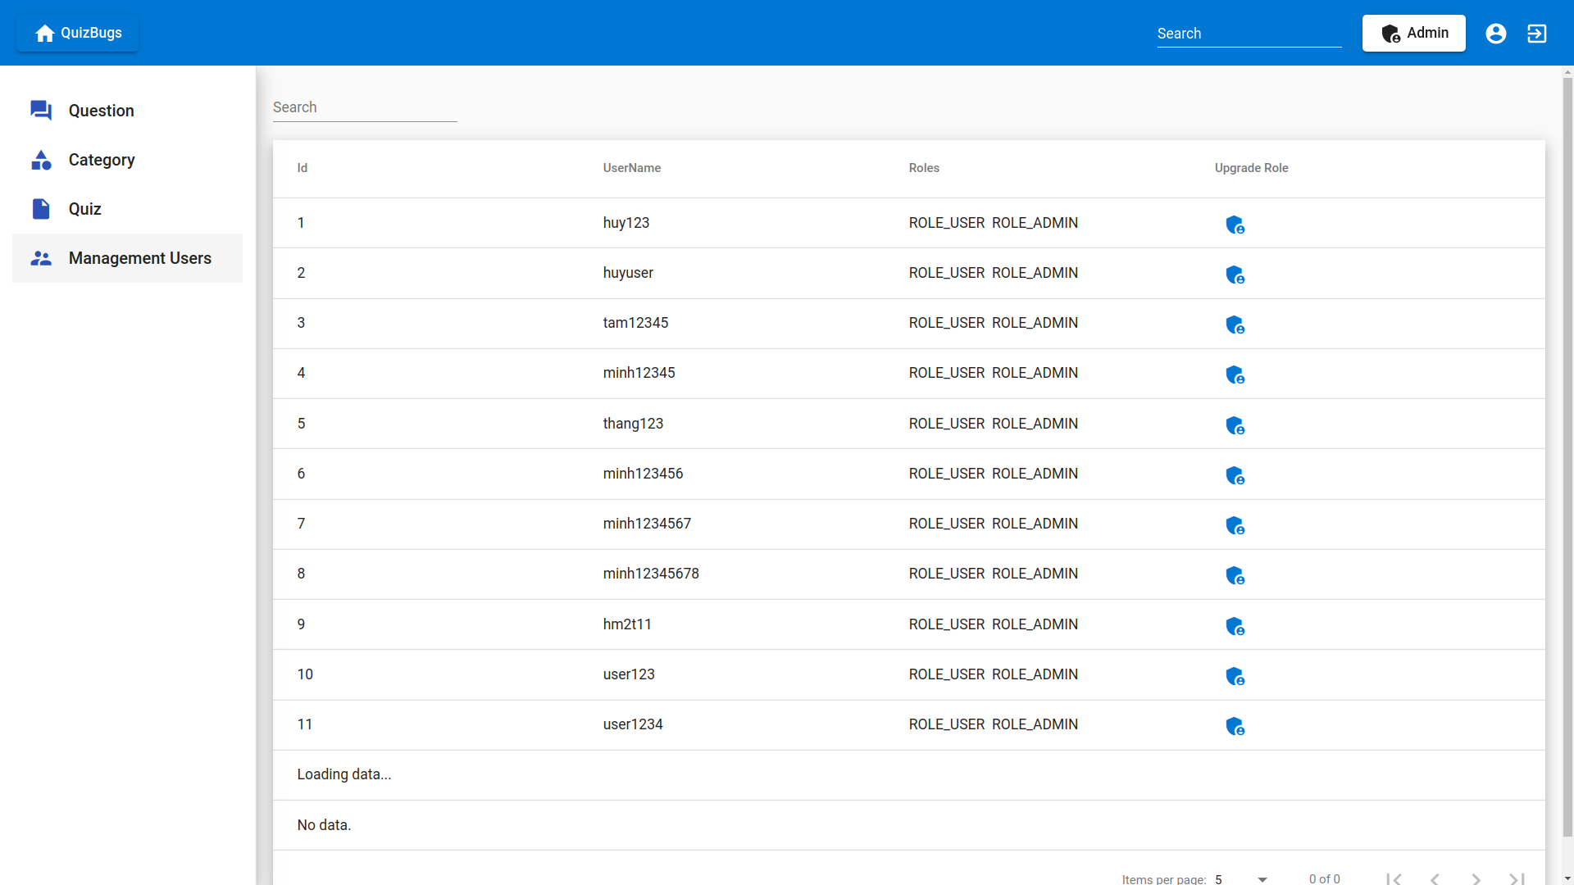Click the 0 of 0 pagination label
This screenshot has height=885, width=1574.
(1325, 878)
